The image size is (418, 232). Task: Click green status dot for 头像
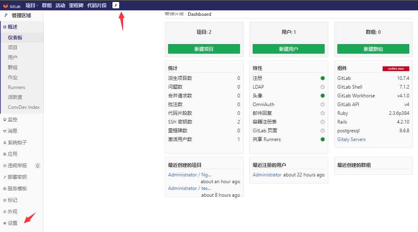tap(323, 95)
